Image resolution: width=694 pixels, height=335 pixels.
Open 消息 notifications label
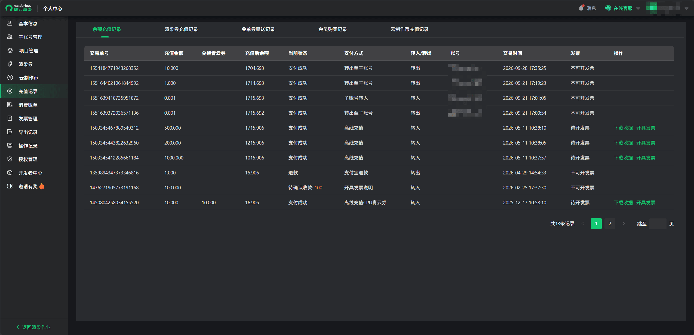click(591, 8)
